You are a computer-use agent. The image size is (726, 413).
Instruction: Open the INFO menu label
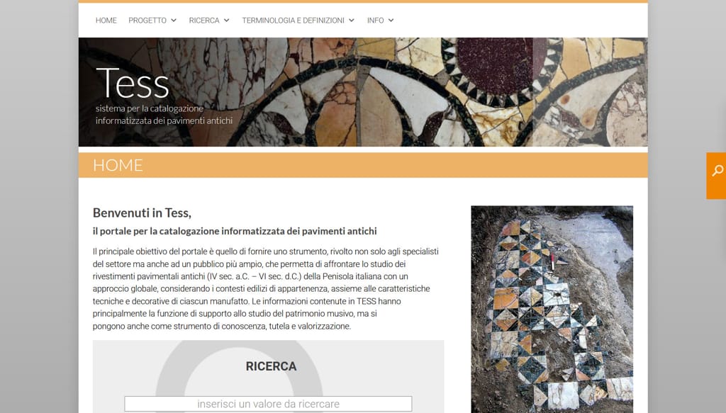(376, 21)
